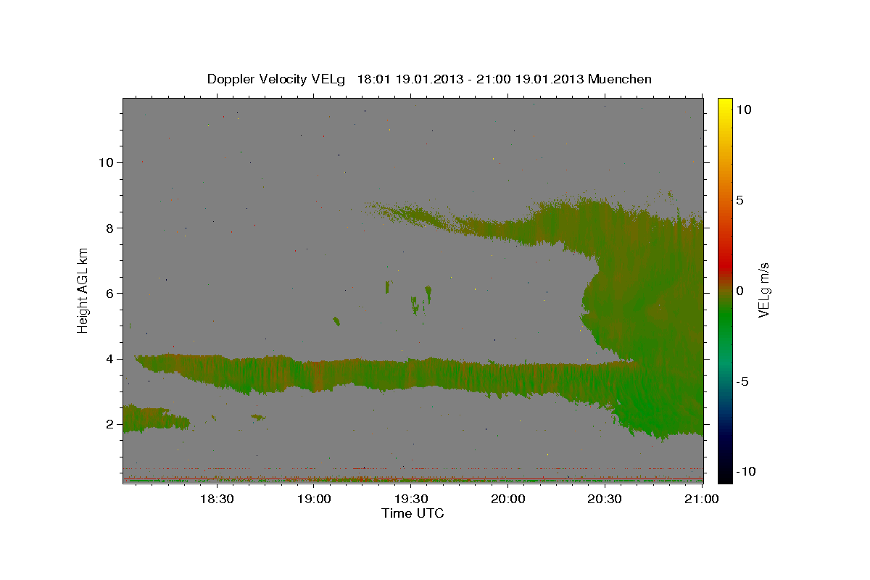
Task: Click the colorbar '10' value label
Action: 743,109
